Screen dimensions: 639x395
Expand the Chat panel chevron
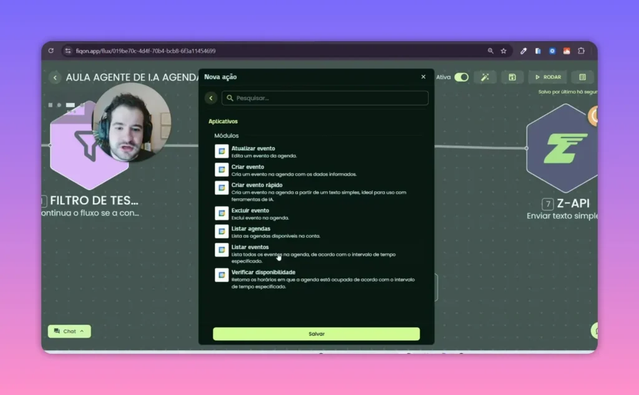[81, 331]
